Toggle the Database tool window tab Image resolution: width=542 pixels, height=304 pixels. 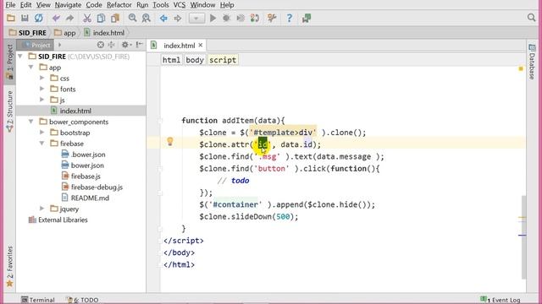(x=532, y=62)
